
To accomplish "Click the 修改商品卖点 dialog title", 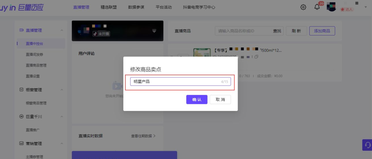I will pyautogui.click(x=146, y=69).
